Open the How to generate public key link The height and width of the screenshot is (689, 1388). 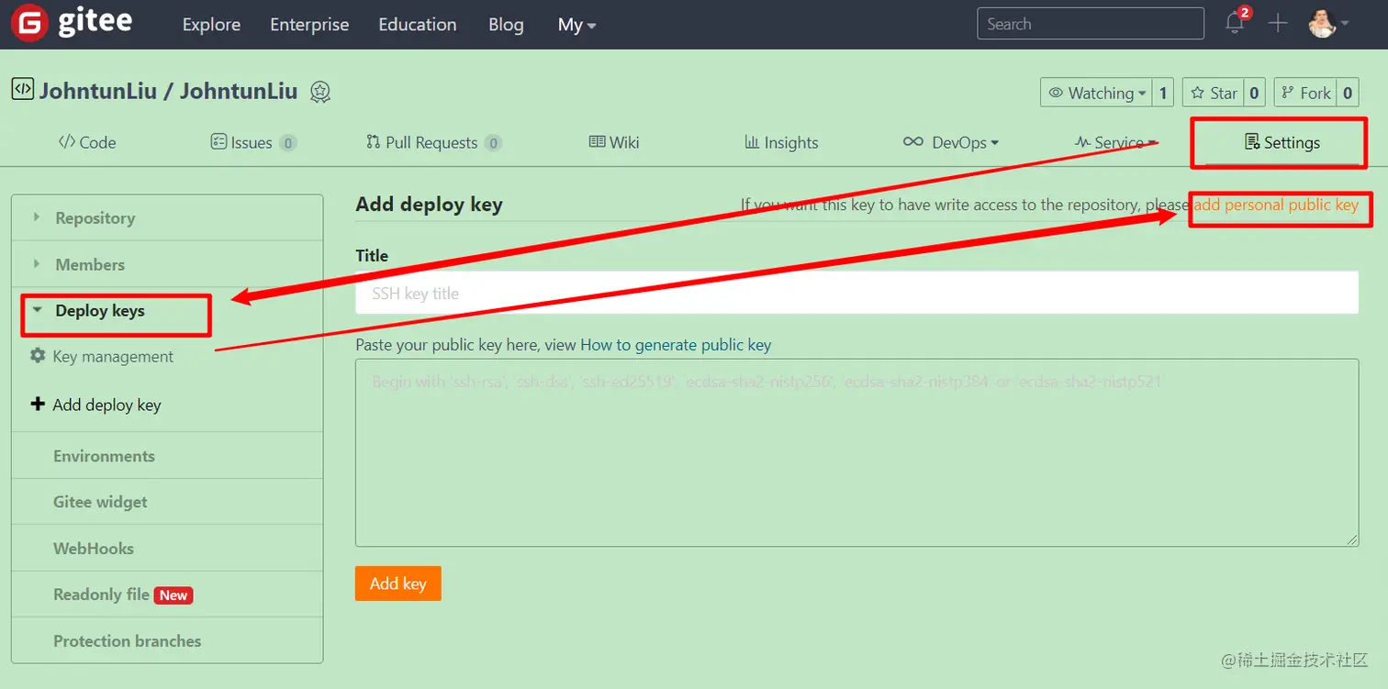[x=676, y=345]
